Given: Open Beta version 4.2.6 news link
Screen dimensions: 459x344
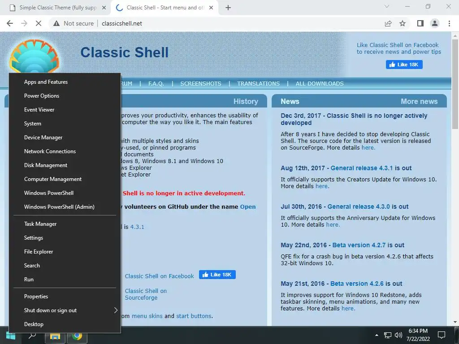Looking at the screenshot, I should pyautogui.click(x=357, y=284).
